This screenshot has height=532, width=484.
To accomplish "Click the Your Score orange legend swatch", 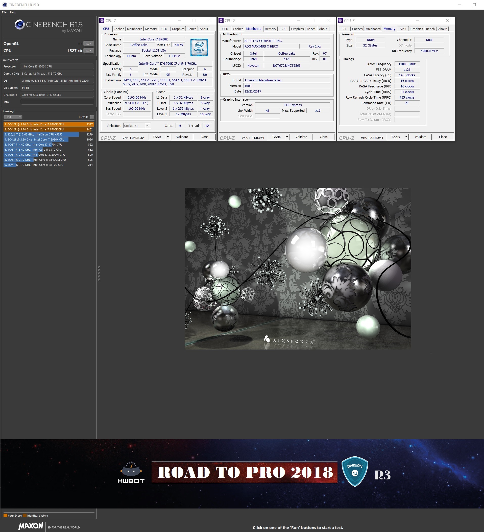I will [x=5, y=515].
